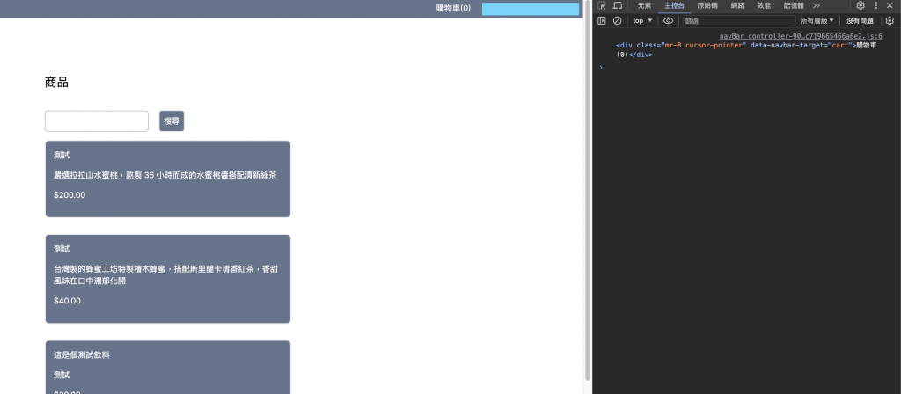This screenshot has width=901, height=394.
Task: Open the 記憶體 memory tab
Action: click(x=794, y=6)
